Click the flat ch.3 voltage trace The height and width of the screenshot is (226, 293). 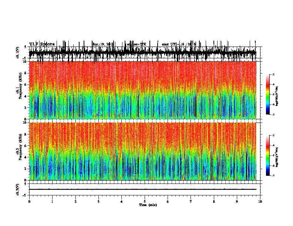pos(142,189)
